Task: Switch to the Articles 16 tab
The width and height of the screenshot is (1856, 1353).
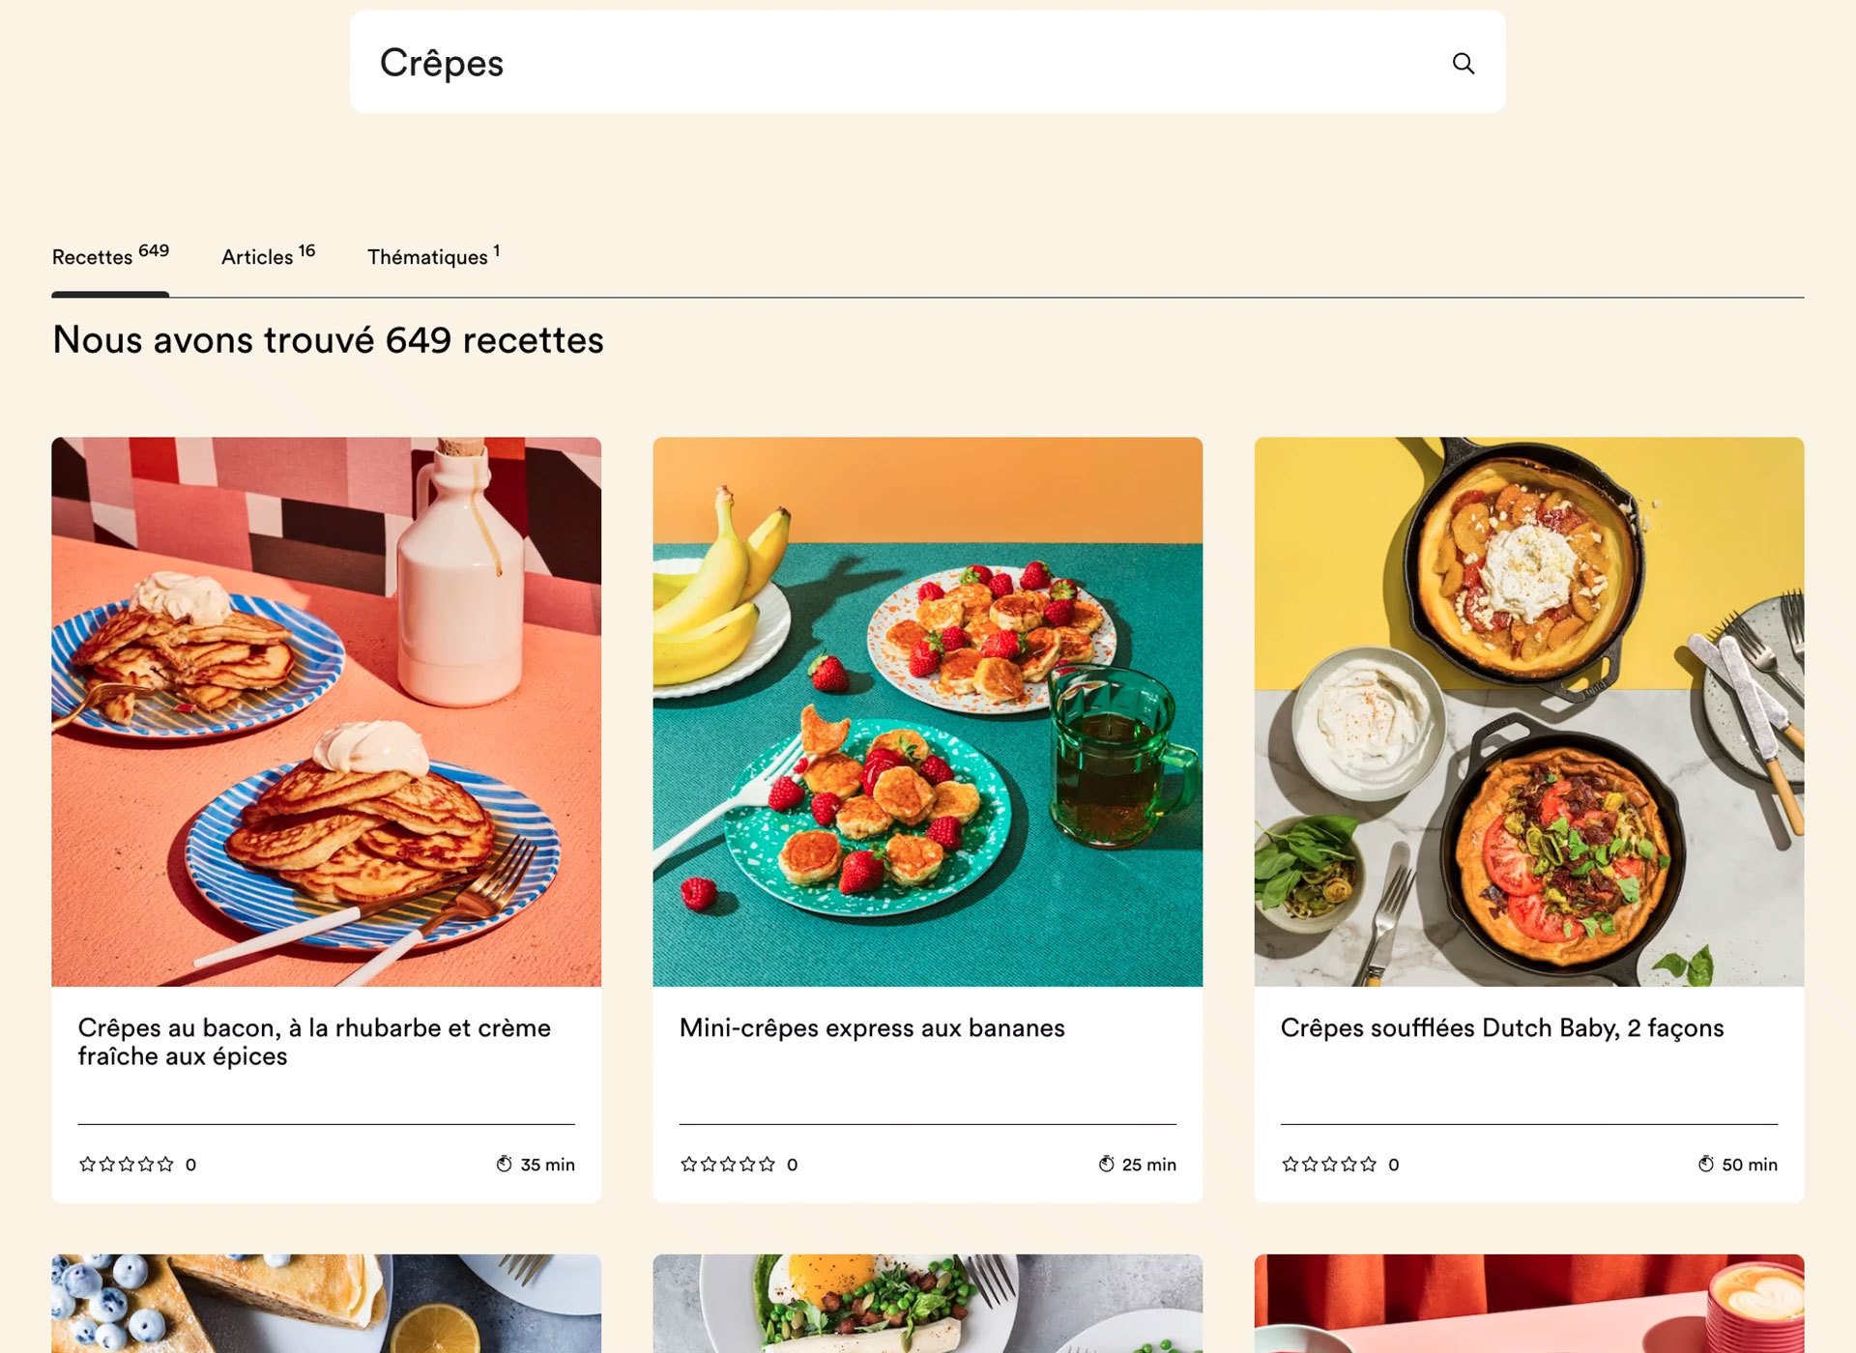Action: 268,256
